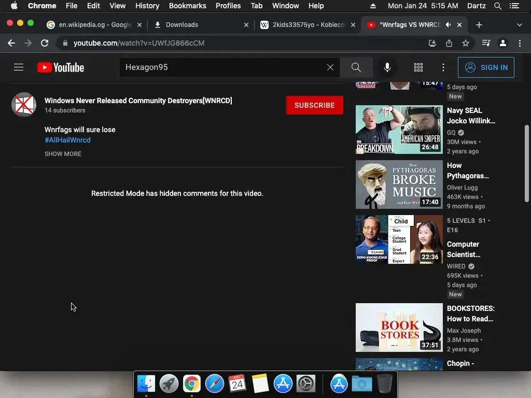Image resolution: width=531 pixels, height=398 pixels.
Task: Install app via address bar install icon
Action: (x=432, y=43)
